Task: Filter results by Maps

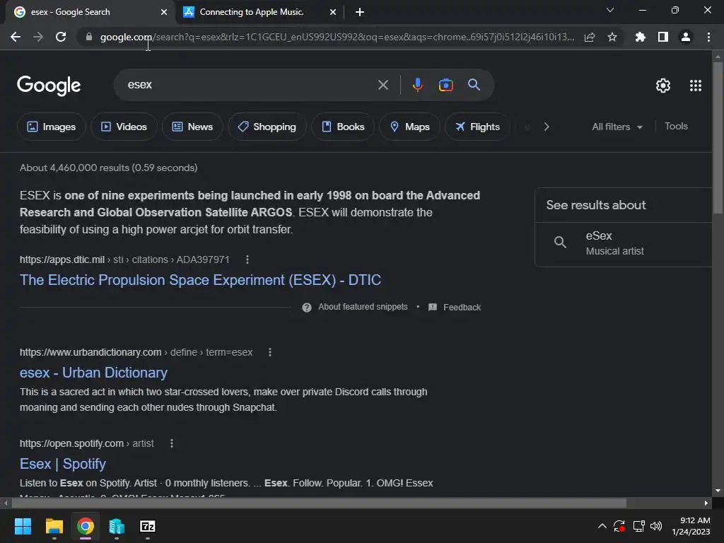Action: pos(409,127)
